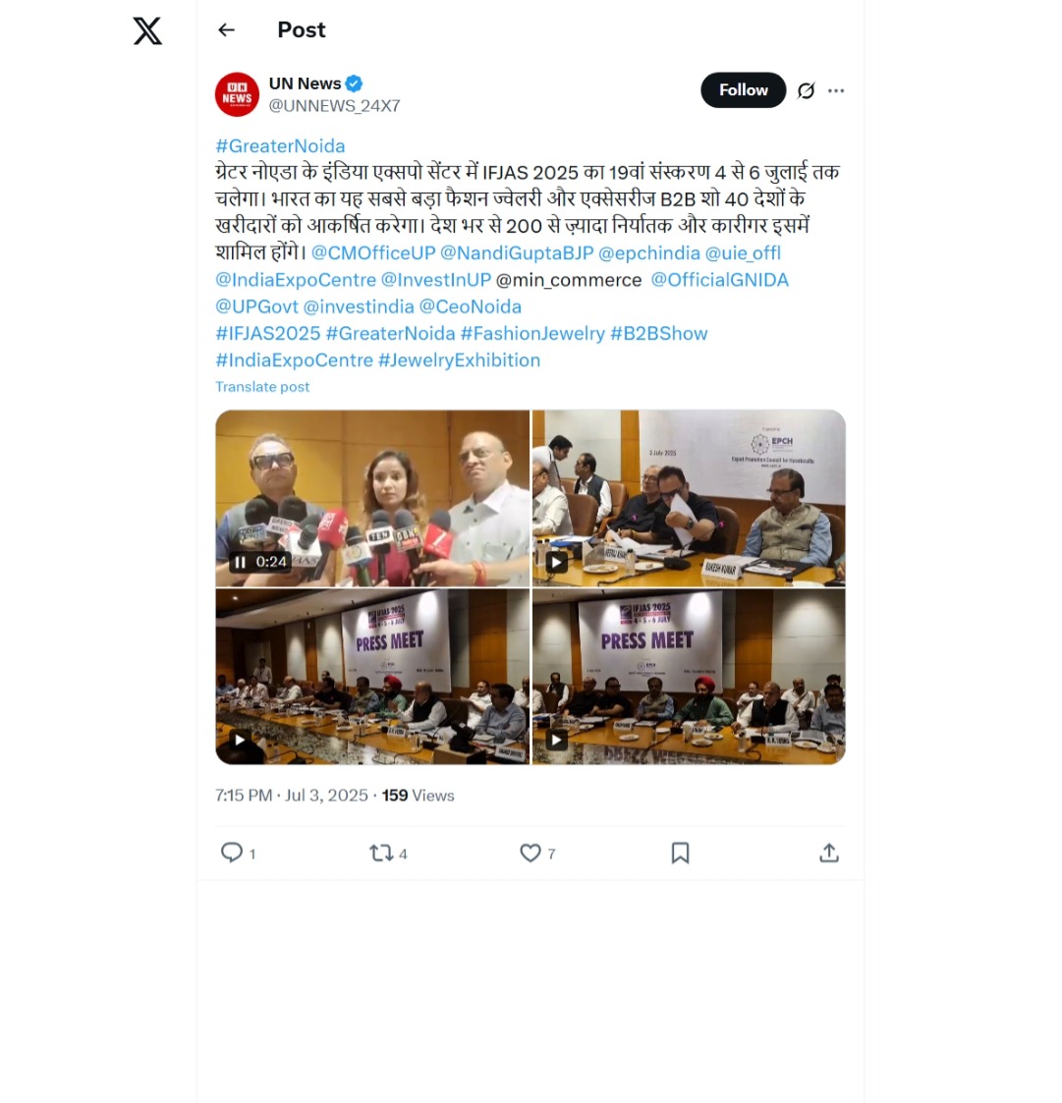Open the three-dot more options menu

836,90
